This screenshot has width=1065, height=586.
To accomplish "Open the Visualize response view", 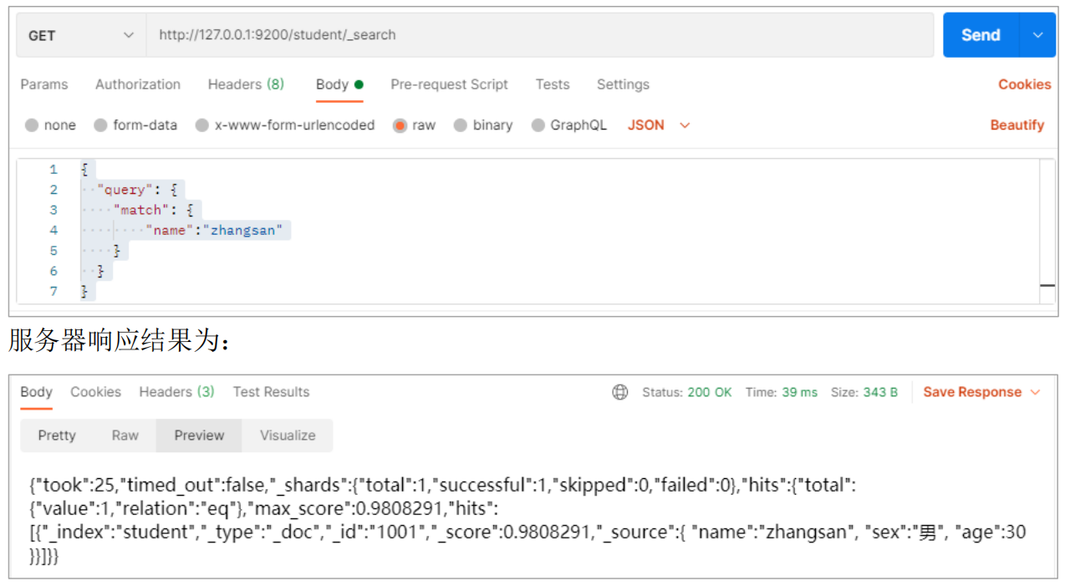I will point(288,436).
